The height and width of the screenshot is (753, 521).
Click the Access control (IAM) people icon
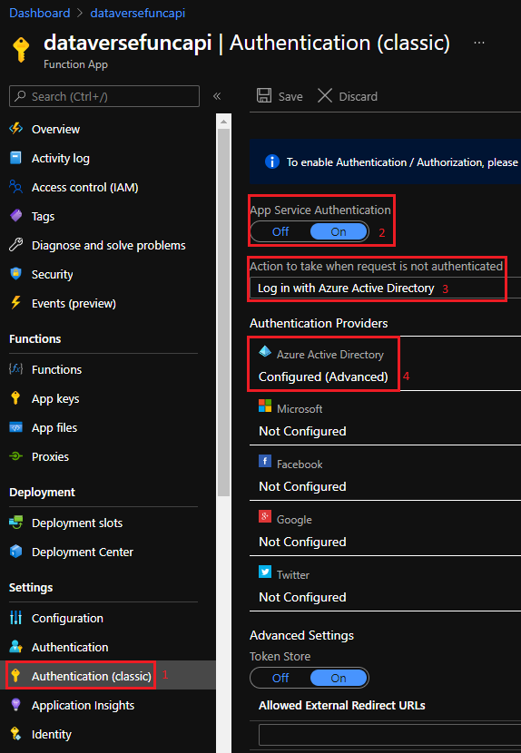[x=15, y=187]
